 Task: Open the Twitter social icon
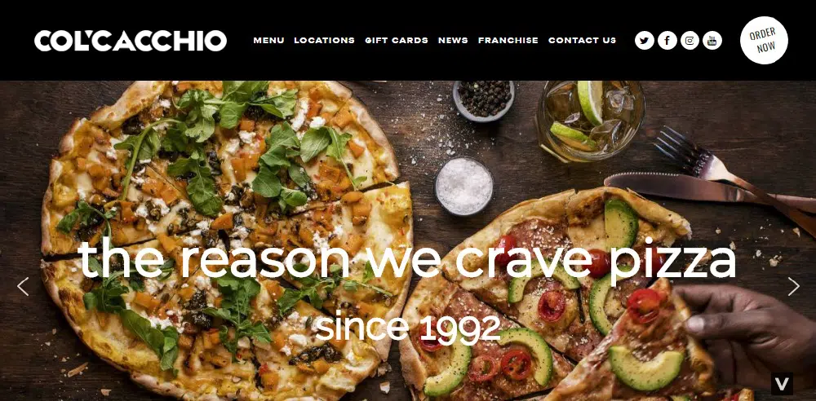pos(645,40)
